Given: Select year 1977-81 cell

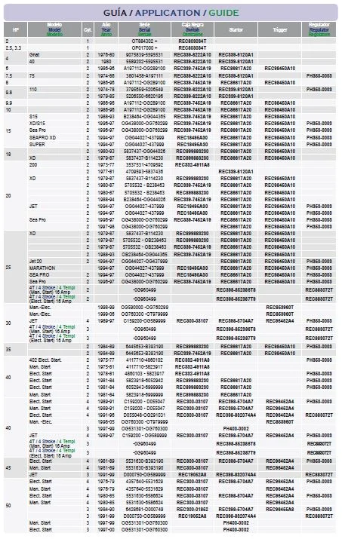Looking at the screenshot, I should (x=106, y=172).
